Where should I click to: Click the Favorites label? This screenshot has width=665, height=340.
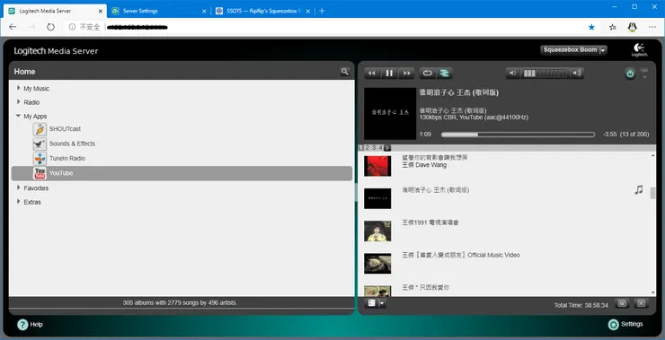point(36,188)
